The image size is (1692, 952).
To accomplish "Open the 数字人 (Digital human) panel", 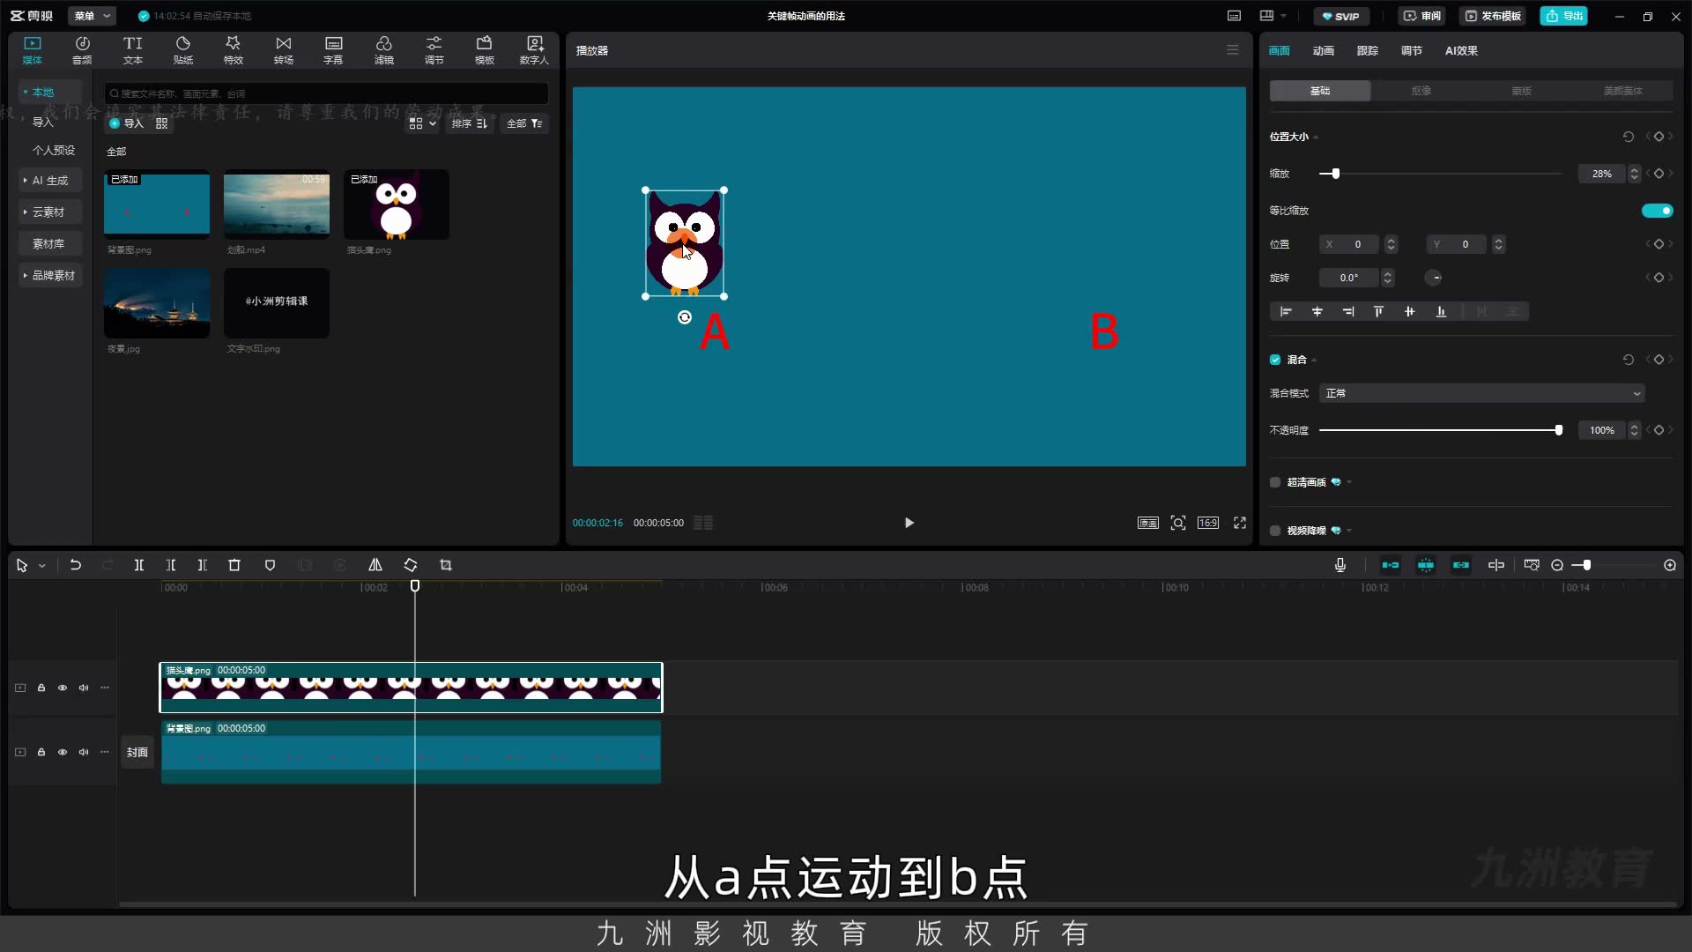I will tap(534, 50).
